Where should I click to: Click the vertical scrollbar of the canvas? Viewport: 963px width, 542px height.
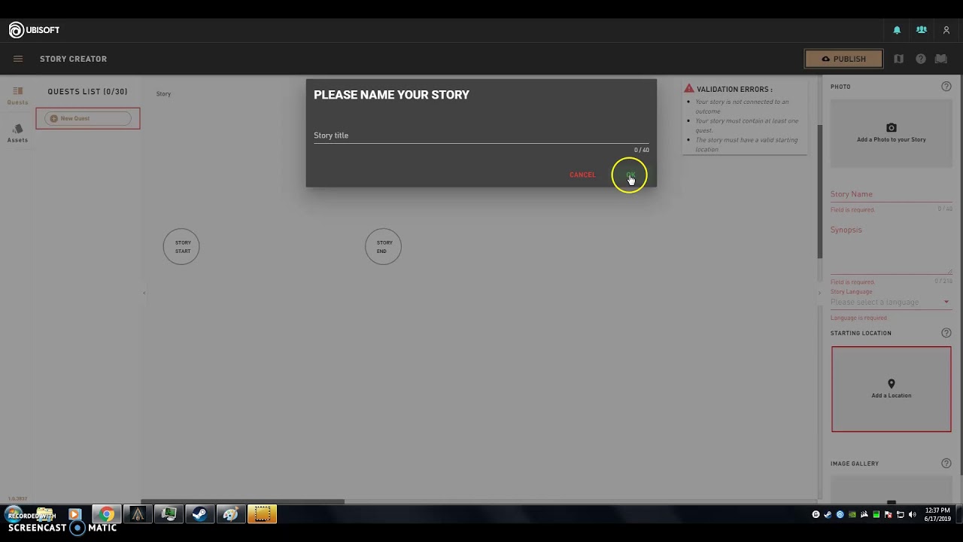click(x=820, y=191)
